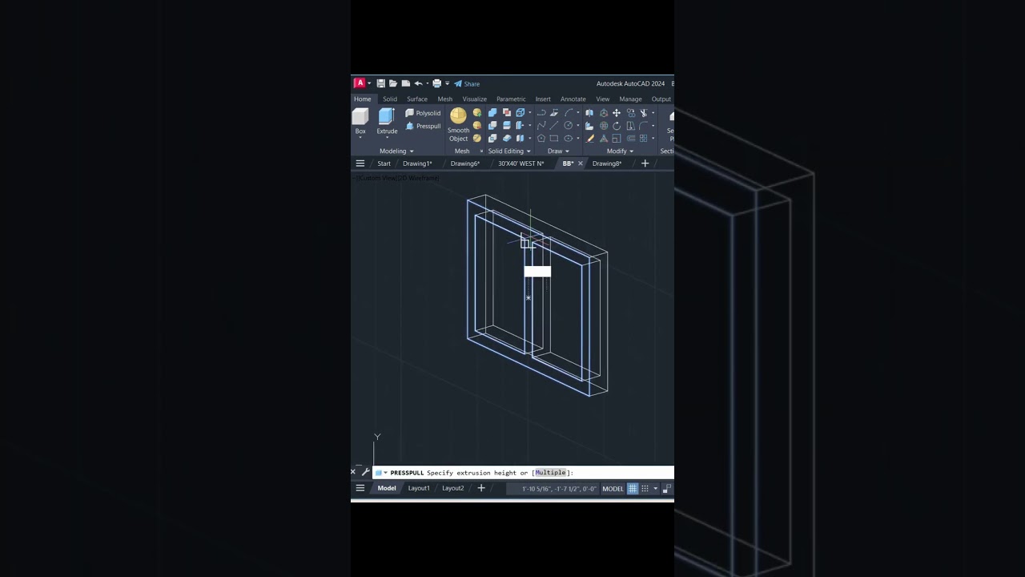Viewport: 1025px width, 577px height.
Task: Select the Trim scissors tool
Action: (x=643, y=113)
